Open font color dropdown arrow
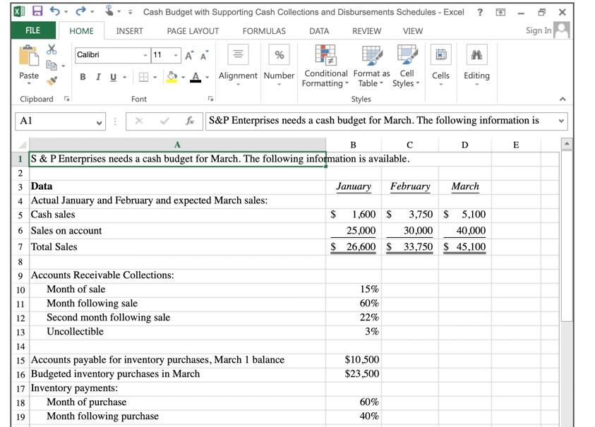595x427 pixels. click(x=208, y=78)
